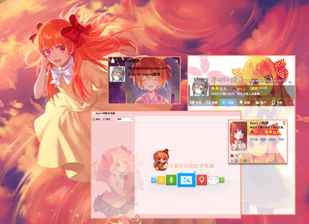Click the VIP3 badge on the mini card
309x224 pixels.
(x=255, y=132)
